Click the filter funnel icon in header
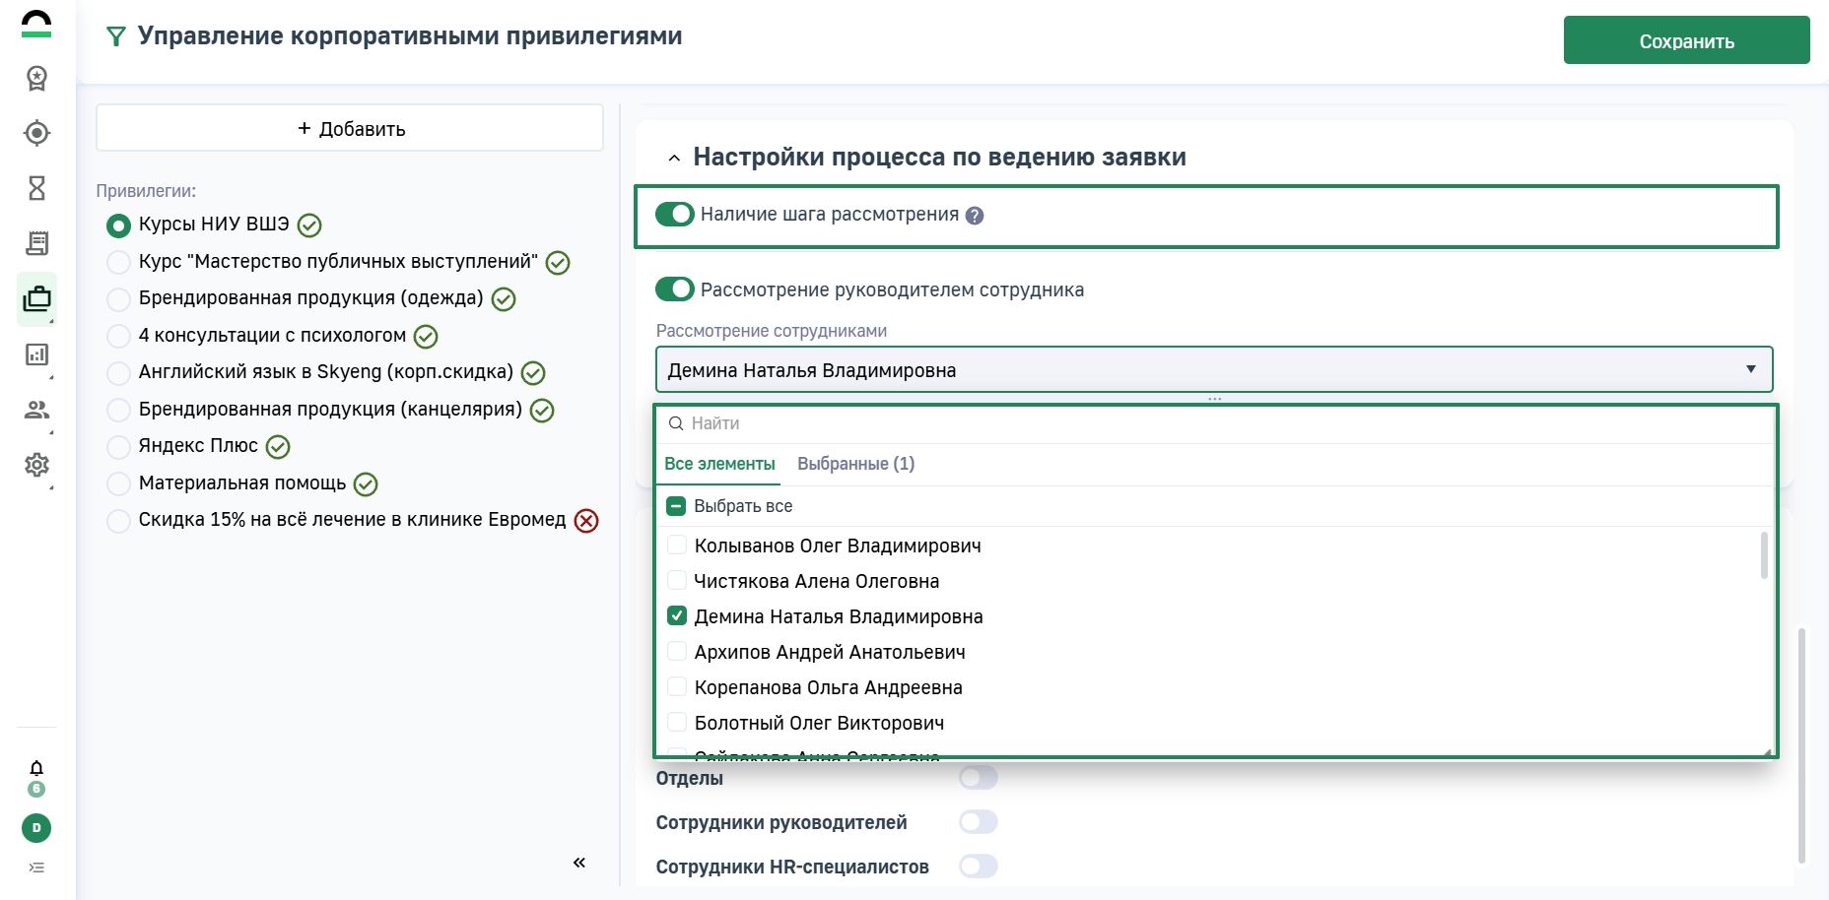 [116, 37]
